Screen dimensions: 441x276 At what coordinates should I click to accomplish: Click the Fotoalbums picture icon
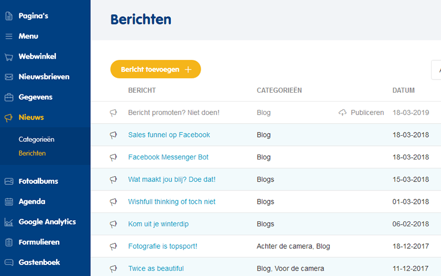point(9,182)
